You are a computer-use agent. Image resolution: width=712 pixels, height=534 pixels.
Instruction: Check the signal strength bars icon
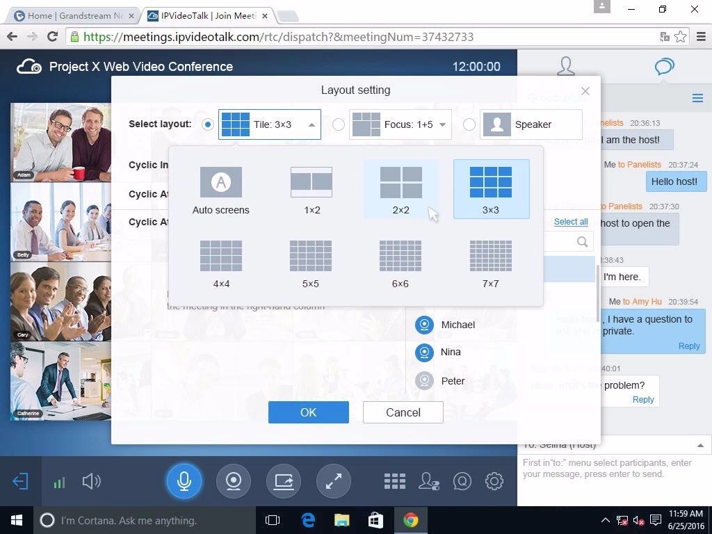(x=59, y=483)
